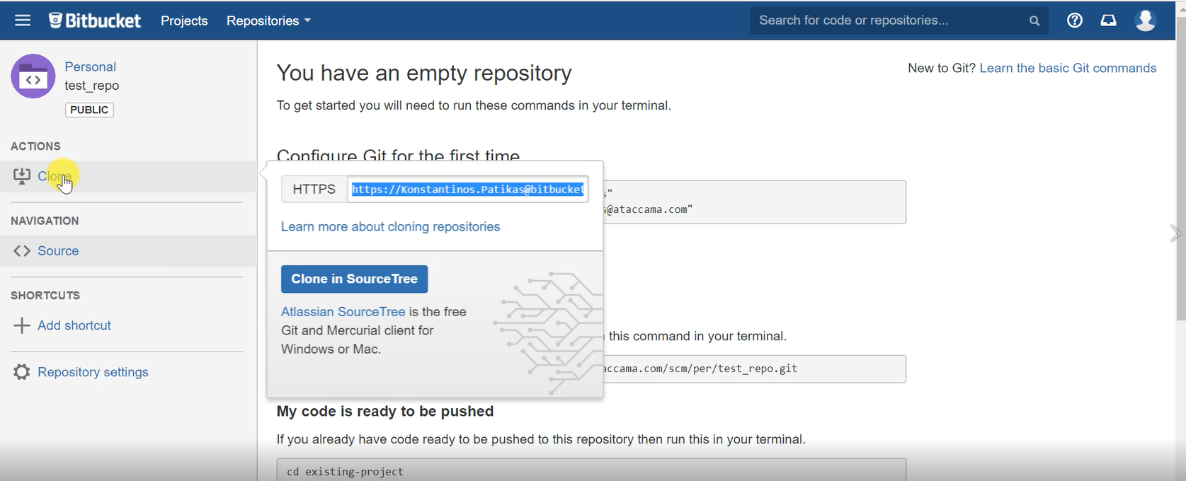The height and width of the screenshot is (481, 1186).
Task: Open the hamburger menu in the header
Action: pyautogui.click(x=23, y=21)
